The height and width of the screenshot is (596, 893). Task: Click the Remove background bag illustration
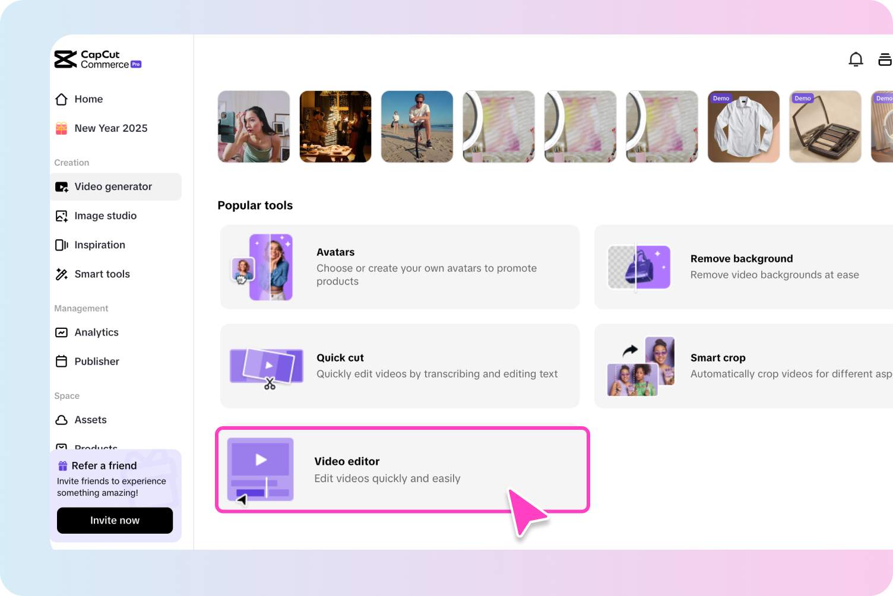click(639, 267)
